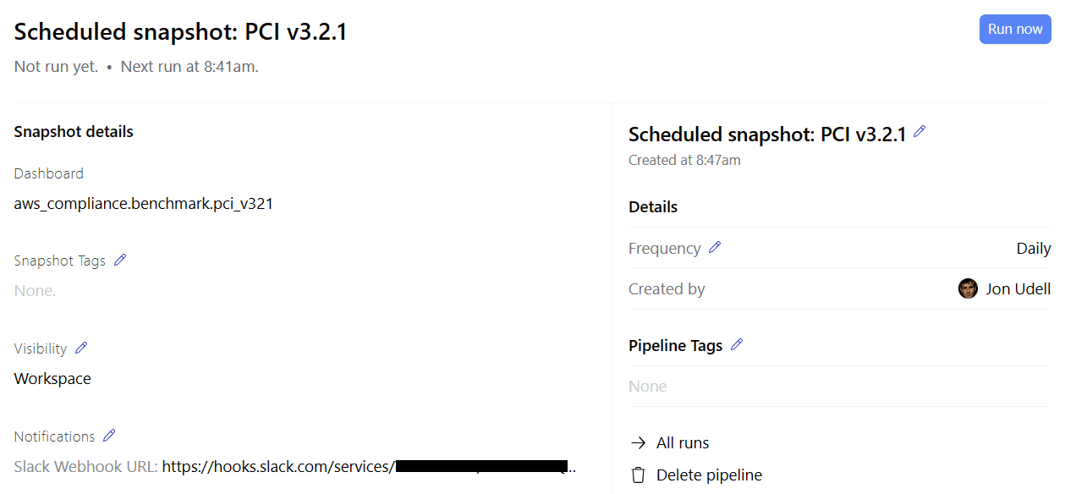Screen dimensions: 1065x494
Task: Click the None text under Snapshot Tags
Action: pyautogui.click(x=34, y=290)
